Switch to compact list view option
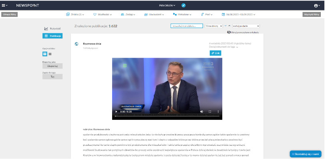326x159 pixels. (x=50, y=54)
